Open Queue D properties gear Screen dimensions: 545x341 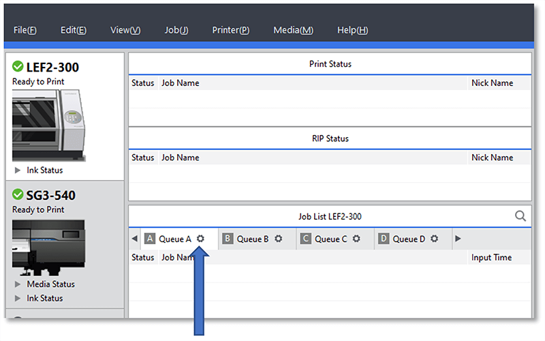(434, 239)
